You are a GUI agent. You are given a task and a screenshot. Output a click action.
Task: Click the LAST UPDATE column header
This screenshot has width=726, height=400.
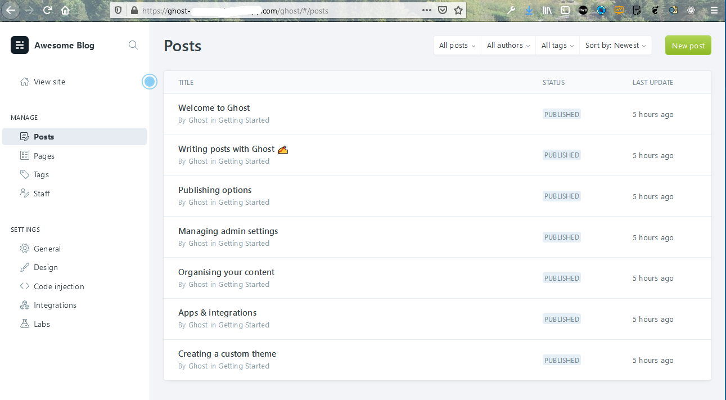[653, 82]
